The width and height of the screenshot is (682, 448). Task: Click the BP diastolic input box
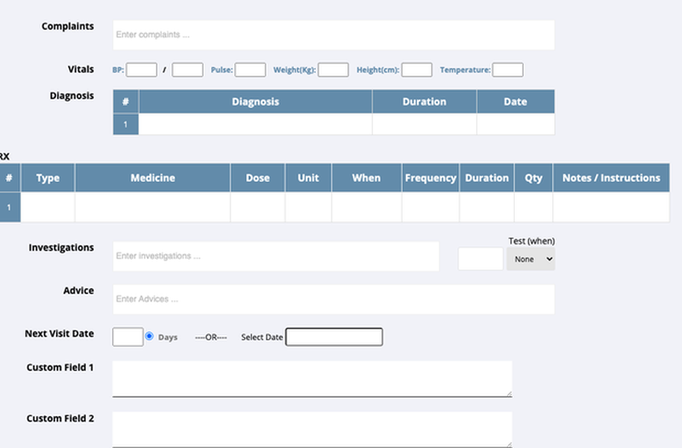pos(187,70)
